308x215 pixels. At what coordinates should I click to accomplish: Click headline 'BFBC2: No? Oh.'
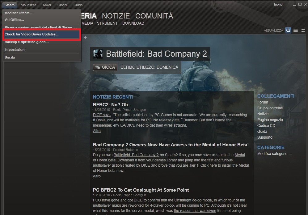pyautogui.click(x=111, y=104)
